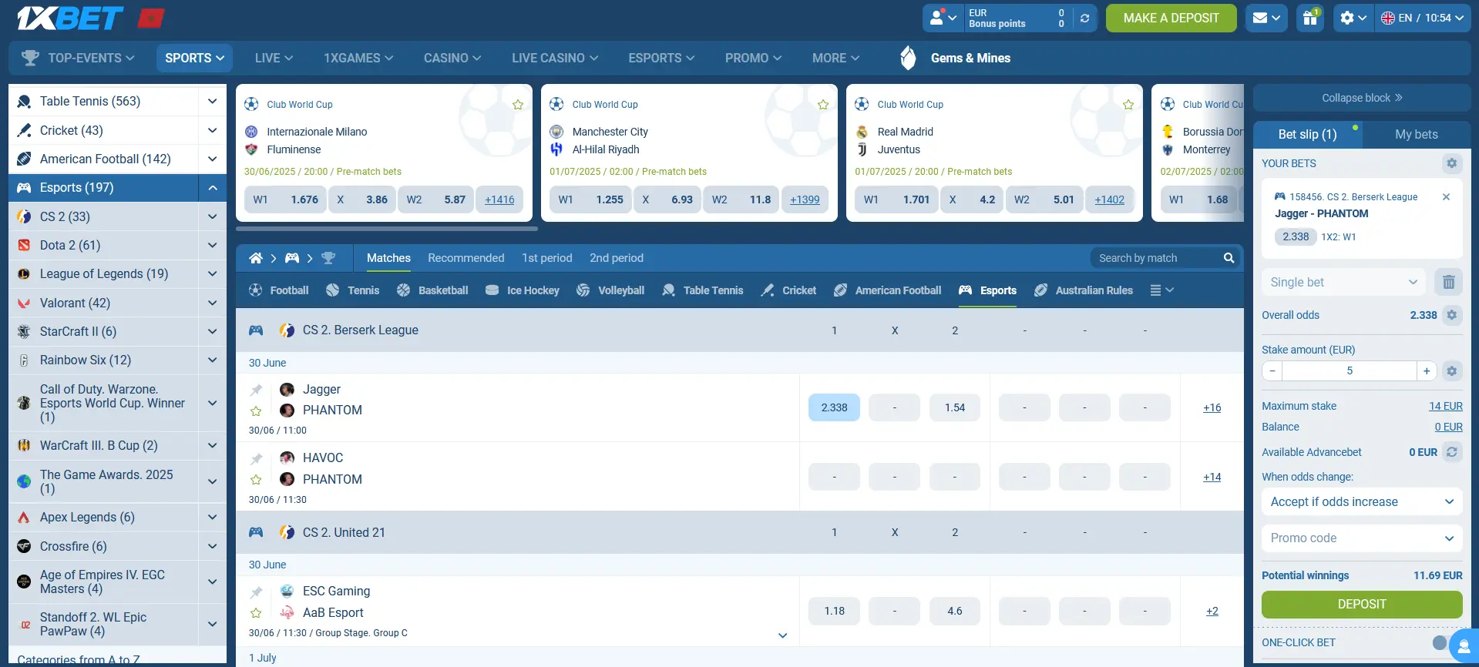Pin the HAVOC vs PHANTOM match
This screenshot has width=1479, height=667.
coord(257,459)
